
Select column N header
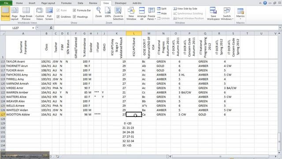[163, 34]
